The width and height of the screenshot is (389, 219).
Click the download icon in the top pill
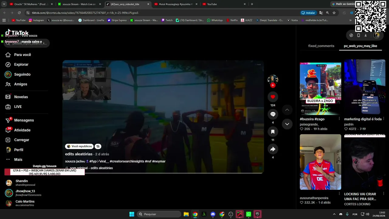tap(366, 35)
